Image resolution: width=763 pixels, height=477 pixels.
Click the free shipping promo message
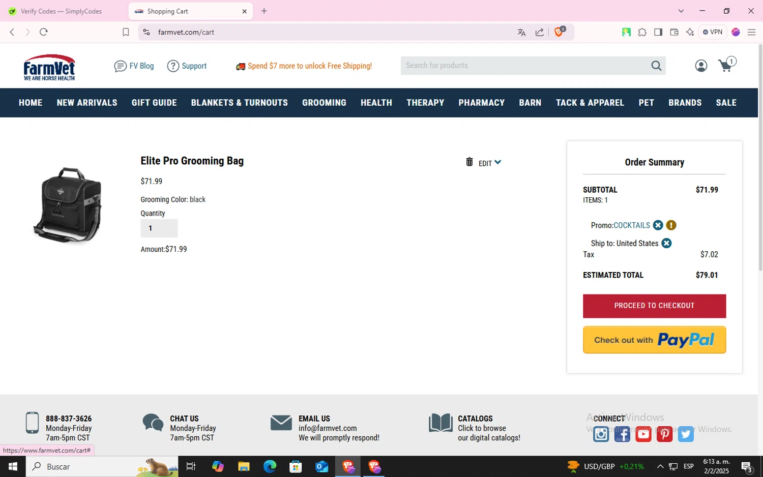coord(304,66)
